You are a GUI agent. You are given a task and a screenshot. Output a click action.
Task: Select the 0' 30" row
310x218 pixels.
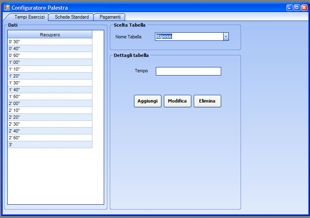pos(50,42)
